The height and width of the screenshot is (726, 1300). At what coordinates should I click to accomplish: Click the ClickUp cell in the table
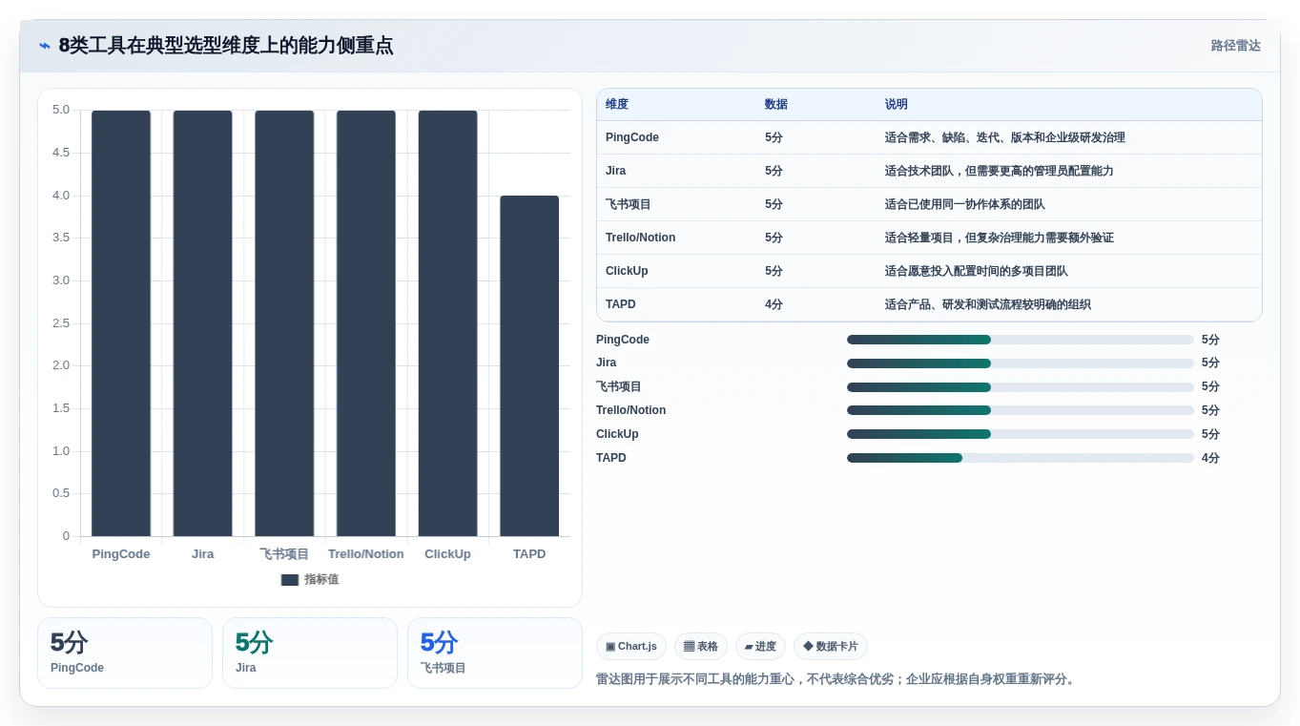[627, 271]
